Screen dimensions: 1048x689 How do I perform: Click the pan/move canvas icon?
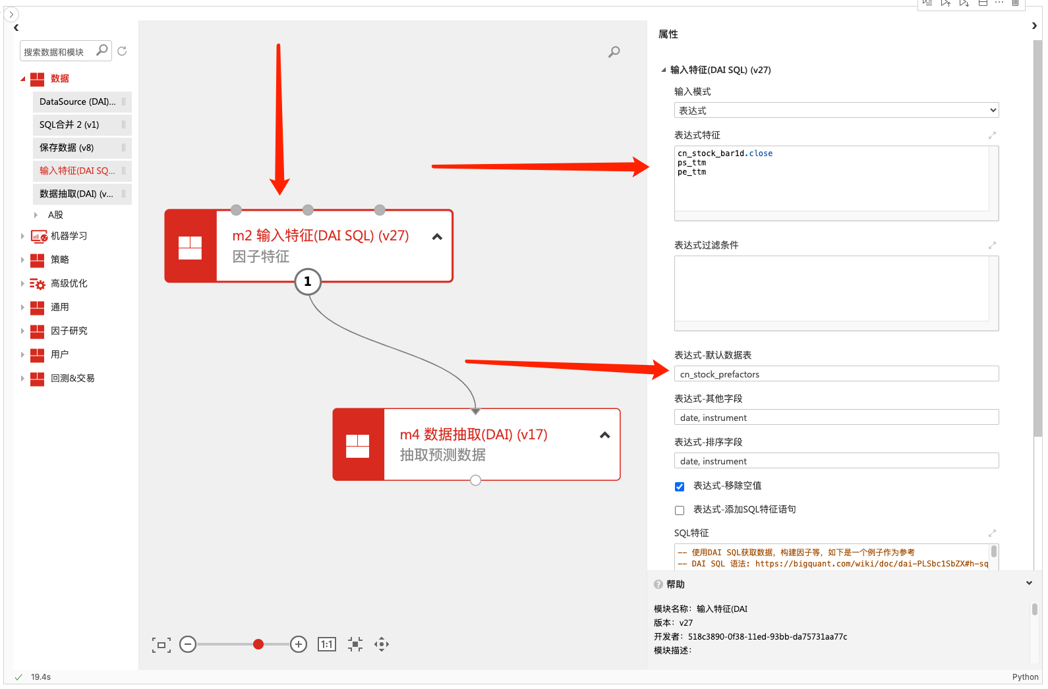[x=382, y=644]
